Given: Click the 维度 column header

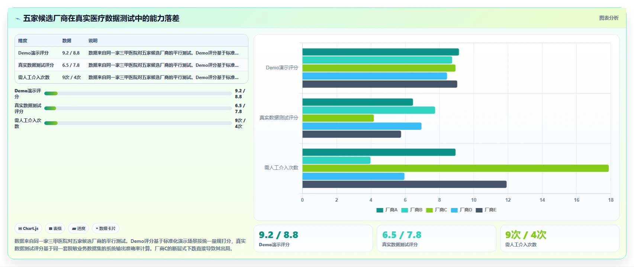Looking at the screenshot, I should [23, 41].
